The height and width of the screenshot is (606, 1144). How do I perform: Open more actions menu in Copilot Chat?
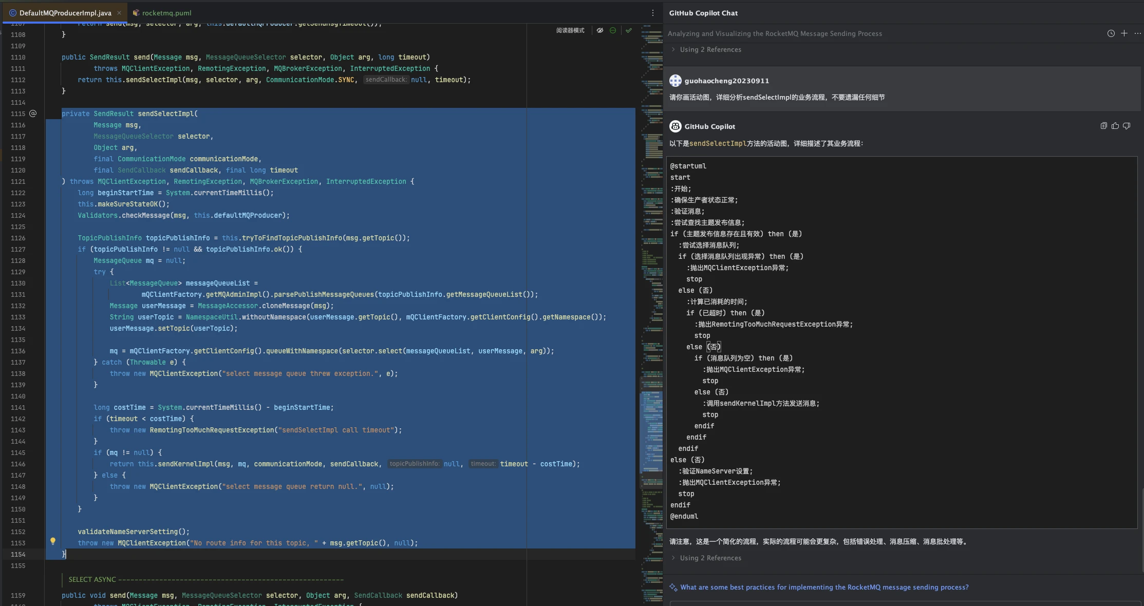click(x=1137, y=33)
